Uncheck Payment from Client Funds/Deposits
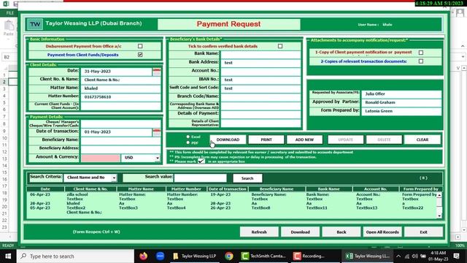Screen dimensions: 467x263 point(140,55)
